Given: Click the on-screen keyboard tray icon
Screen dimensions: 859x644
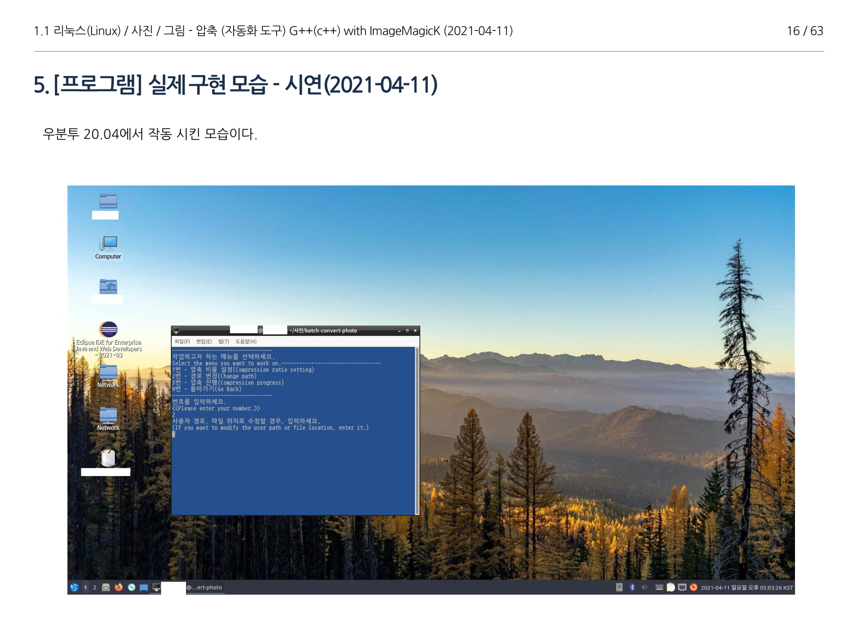Looking at the screenshot, I should pos(659,587).
